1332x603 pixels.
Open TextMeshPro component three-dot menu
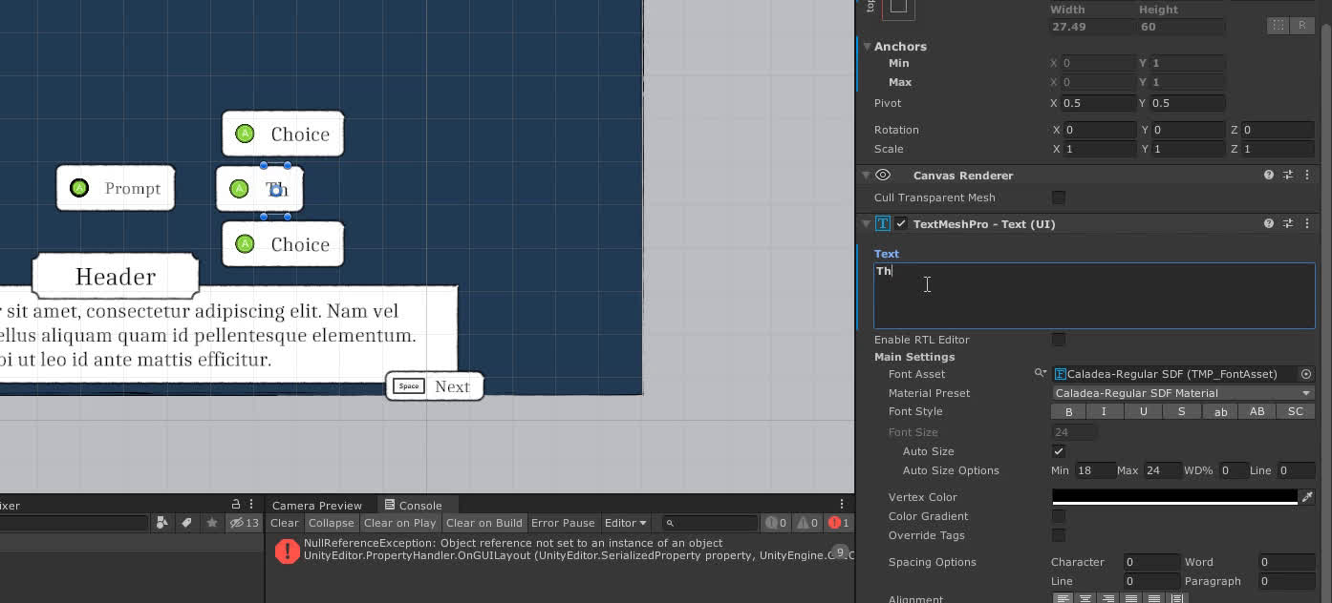point(1306,224)
